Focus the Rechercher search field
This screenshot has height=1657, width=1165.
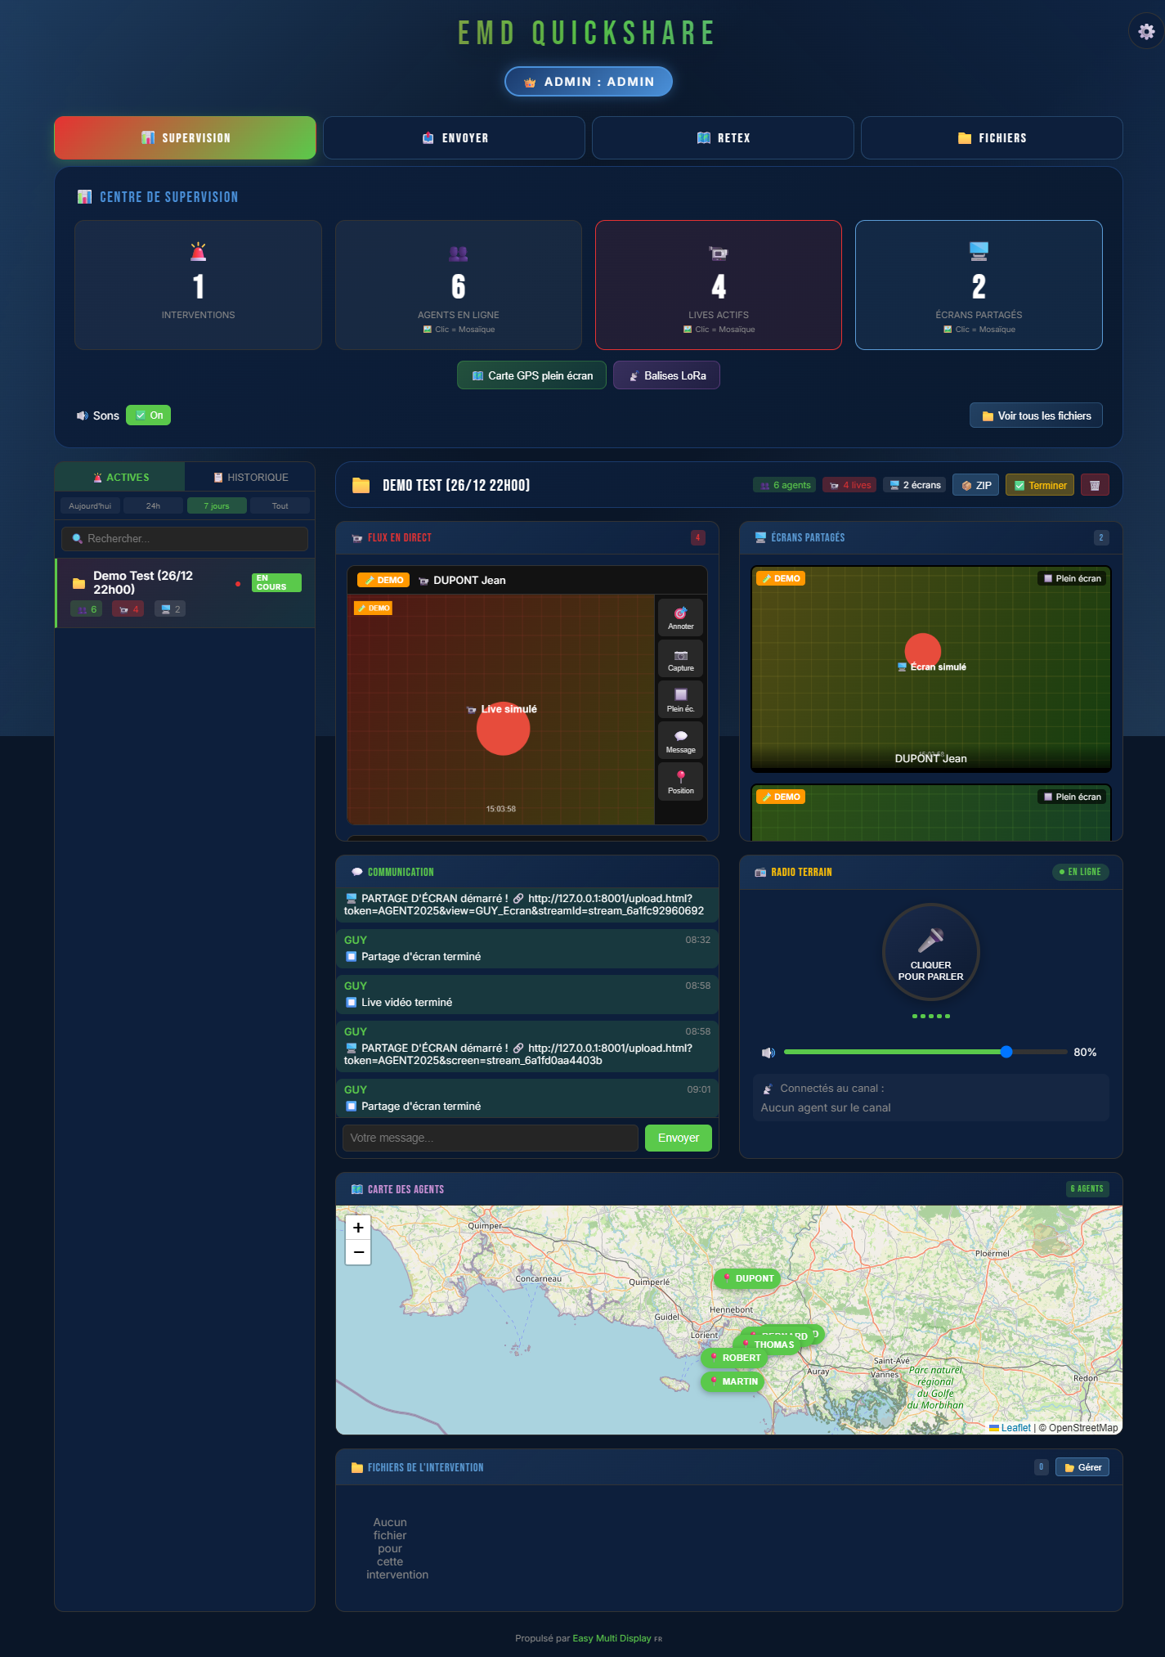(x=185, y=538)
